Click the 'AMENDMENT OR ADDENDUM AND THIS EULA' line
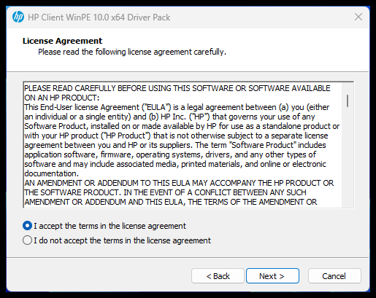The image size is (376, 298). pos(171,202)
